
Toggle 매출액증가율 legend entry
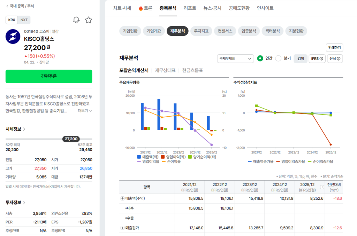[261, 162]
